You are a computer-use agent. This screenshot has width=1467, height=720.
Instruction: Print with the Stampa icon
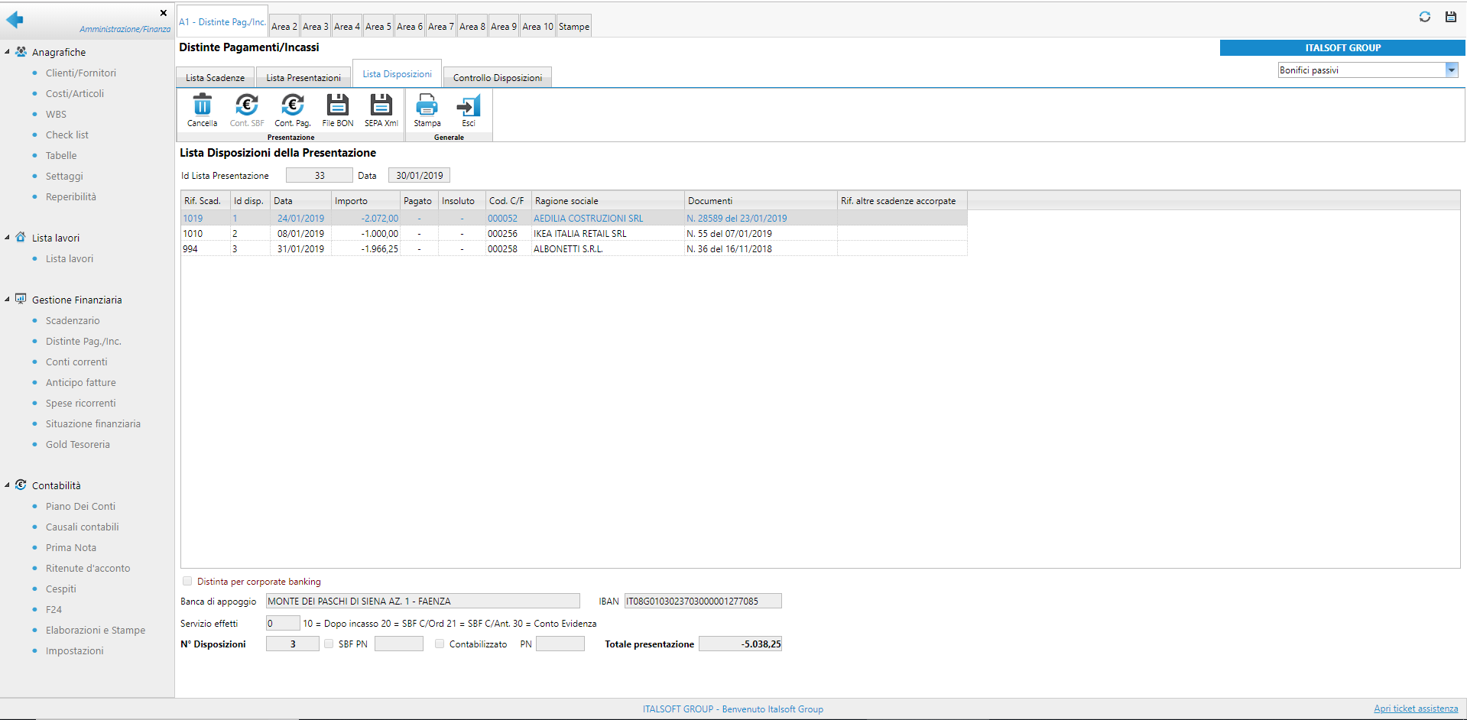coord(427,105)
